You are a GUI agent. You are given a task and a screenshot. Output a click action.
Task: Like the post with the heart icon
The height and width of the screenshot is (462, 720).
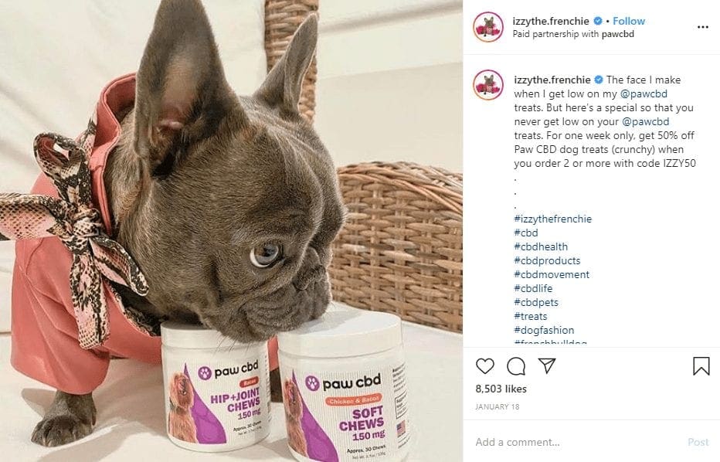point(485,366)
